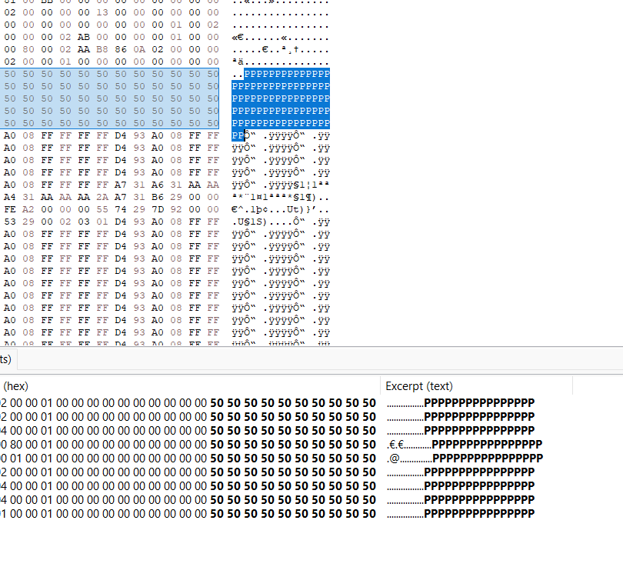Click the FE byte at row start

point(10,209)
